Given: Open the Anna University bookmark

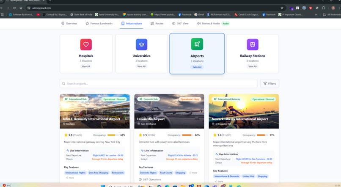Looking at the screenshot, I should coord(107,14).
